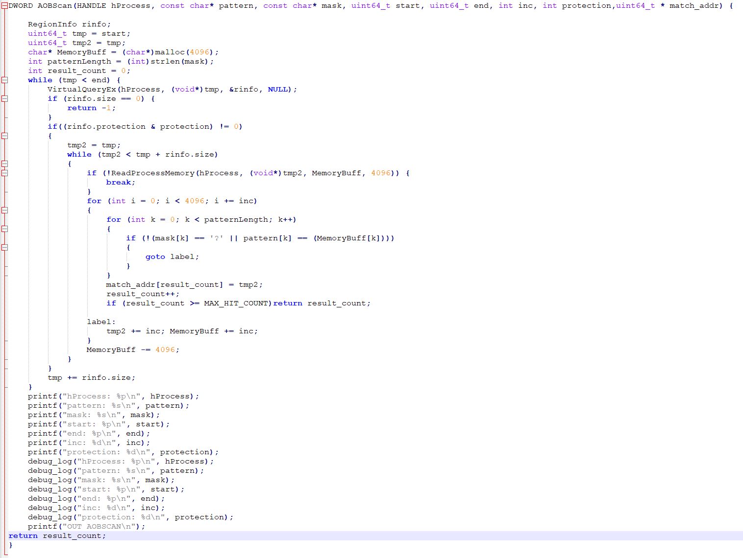Click the final 'return result_count;' line
This screenshot has height=558, width=743.
click(57, 536)
